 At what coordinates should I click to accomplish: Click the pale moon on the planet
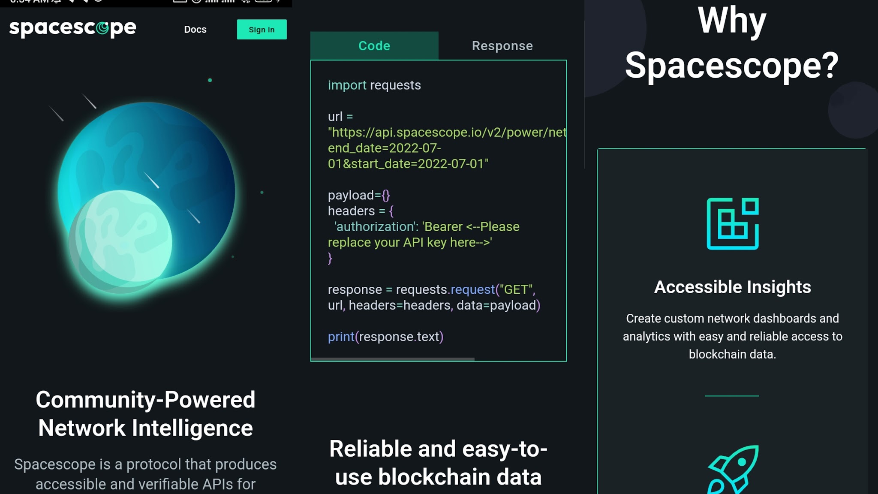click(x=120, y=241)
